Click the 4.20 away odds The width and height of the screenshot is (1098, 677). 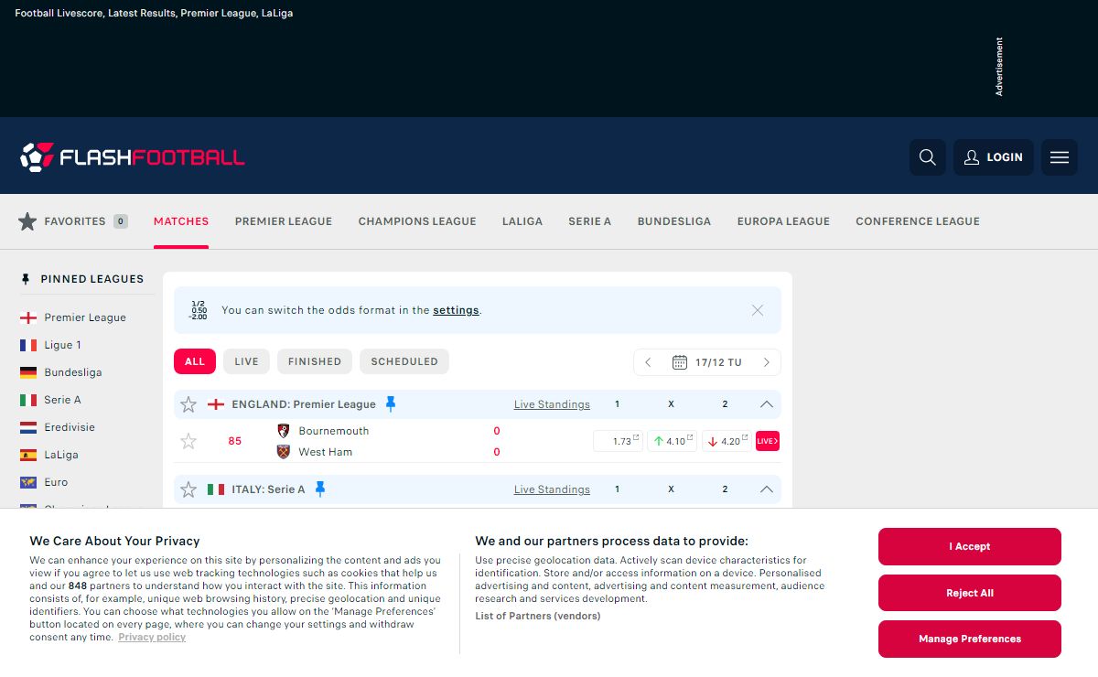click(x=727, y=441)
